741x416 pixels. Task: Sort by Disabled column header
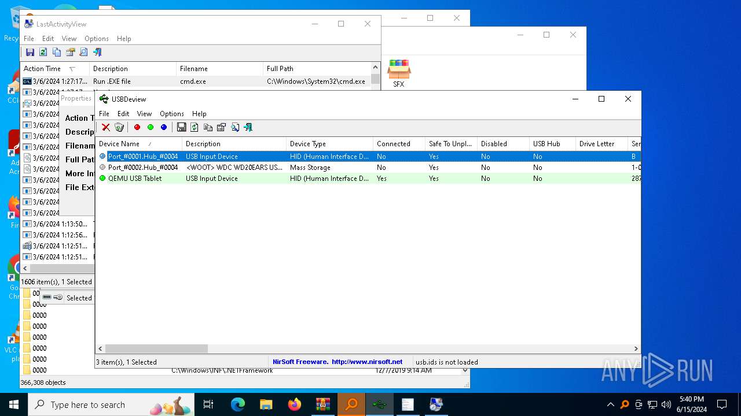click(503, 144)
